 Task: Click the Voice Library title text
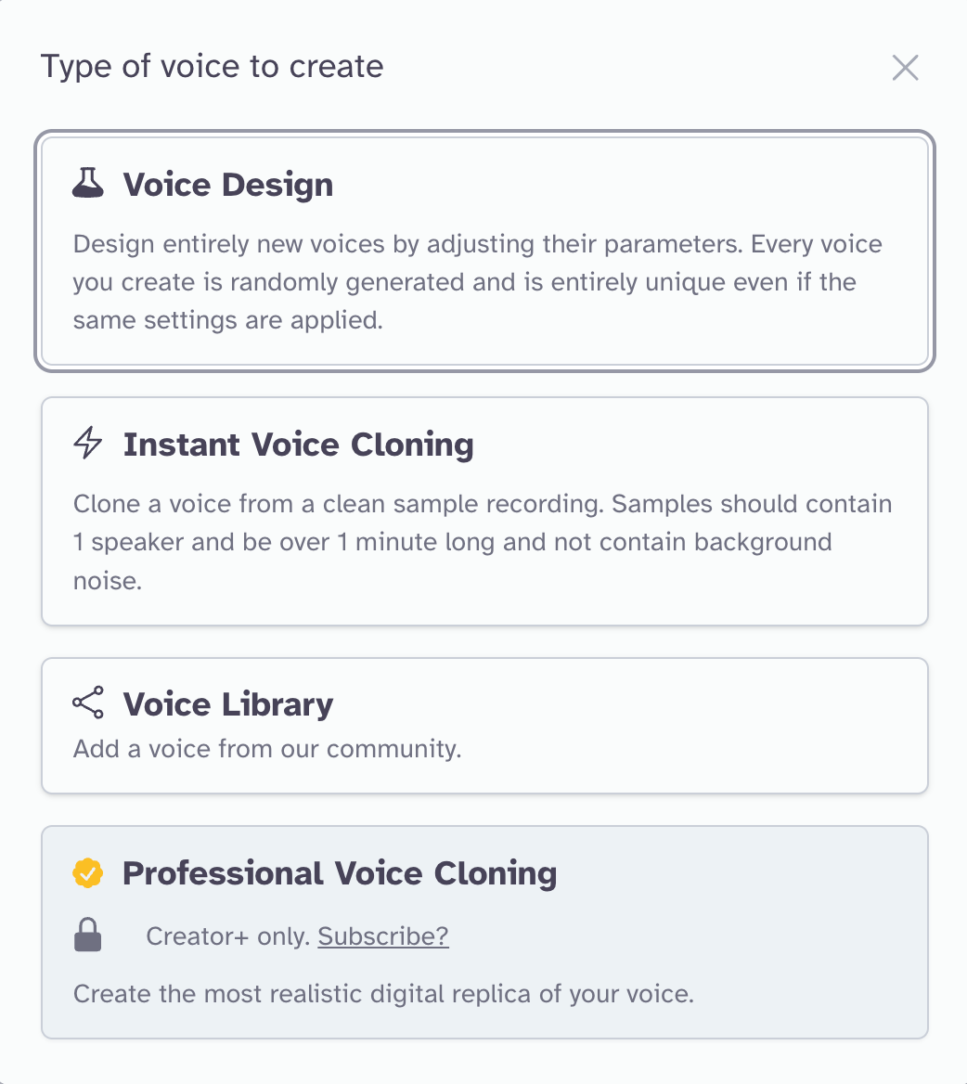point(226,704)
